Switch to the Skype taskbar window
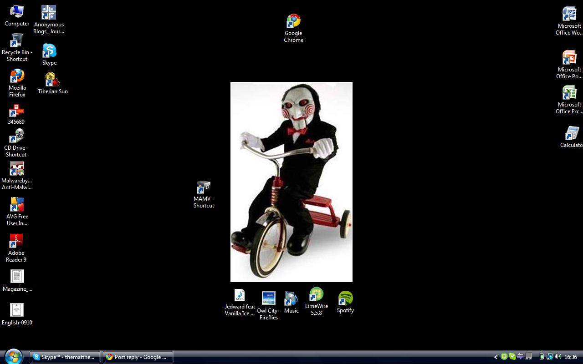The width and height of the screenshot is (583, 364). pyautogui.click(x=65, y=357)
